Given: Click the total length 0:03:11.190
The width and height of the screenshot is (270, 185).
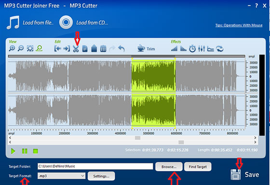Looking at the screenshot, I should [x=247, y=150].
